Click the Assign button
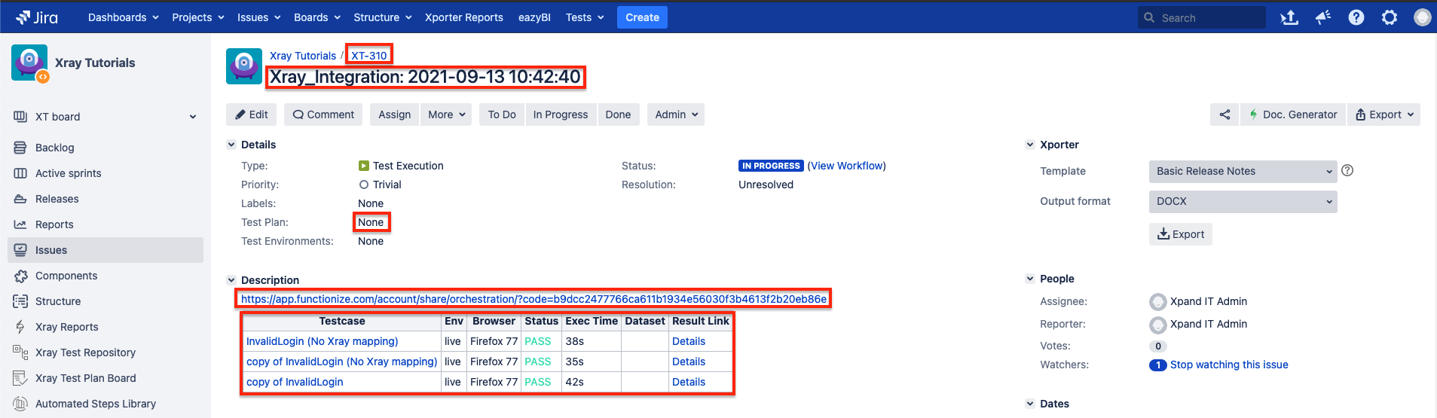 395,114
